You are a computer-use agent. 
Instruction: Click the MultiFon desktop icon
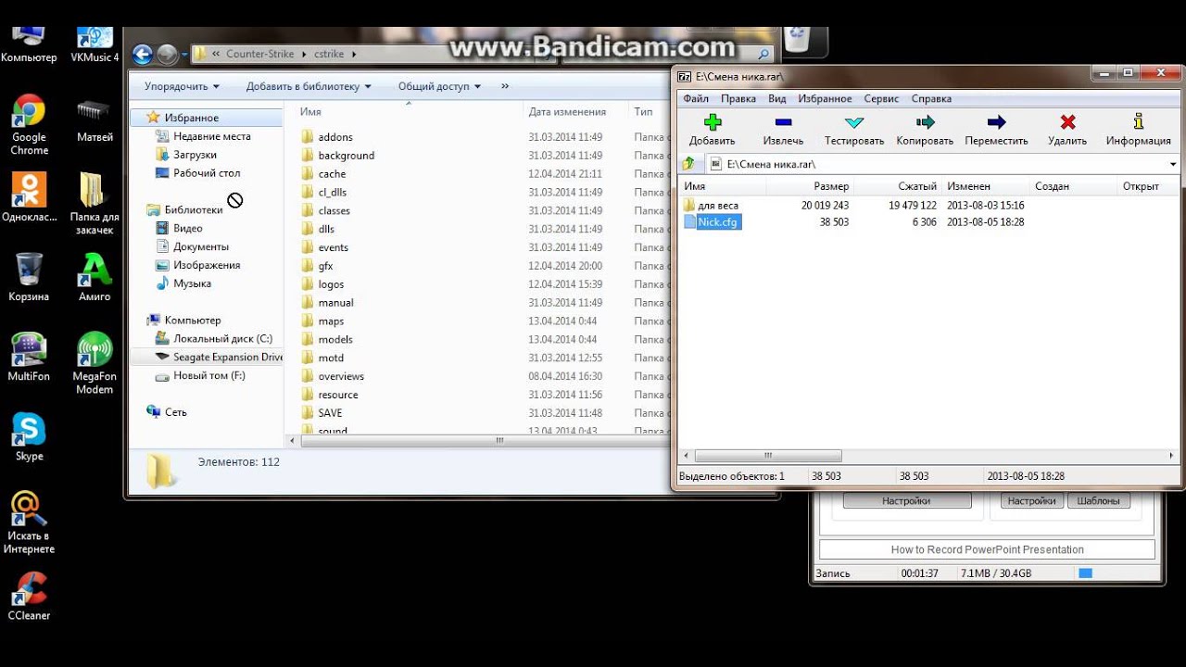(29, 349)
